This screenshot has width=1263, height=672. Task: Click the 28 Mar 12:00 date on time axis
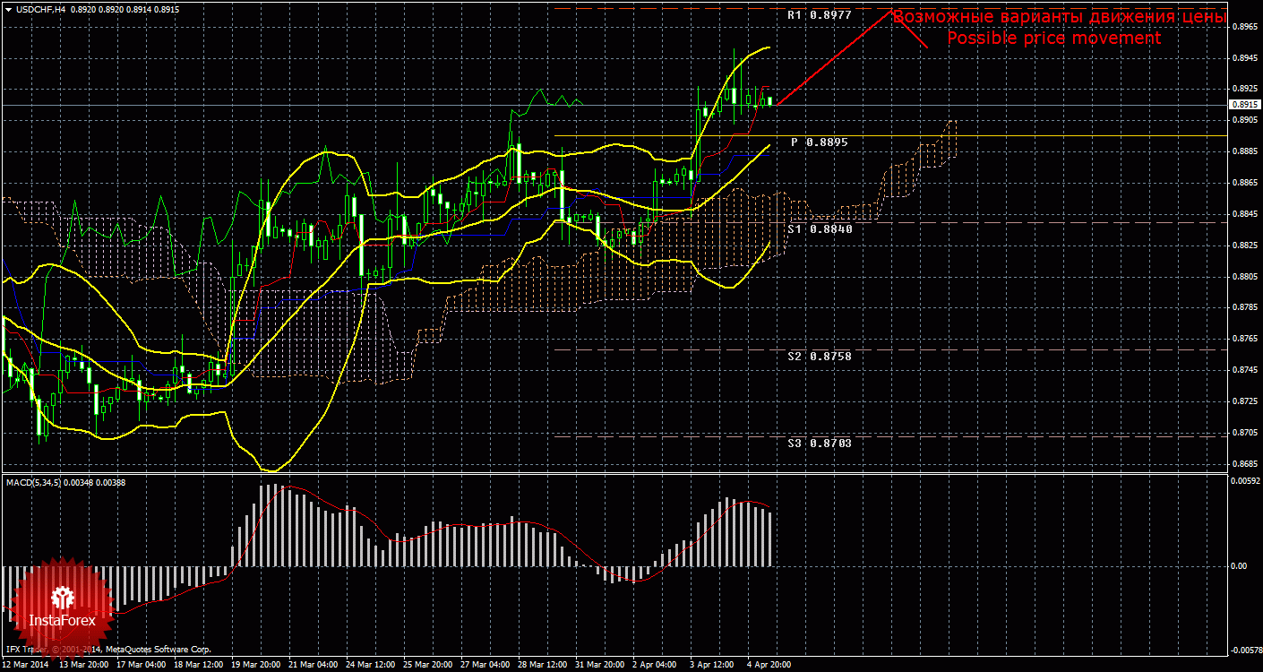(x=544, y=666)
